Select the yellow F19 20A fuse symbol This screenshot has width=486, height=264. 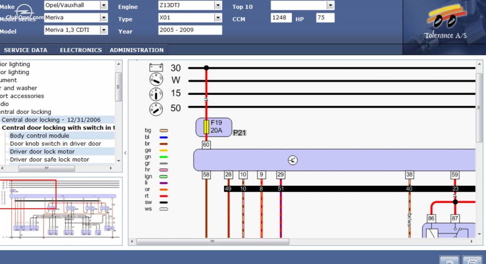point(207,127)
